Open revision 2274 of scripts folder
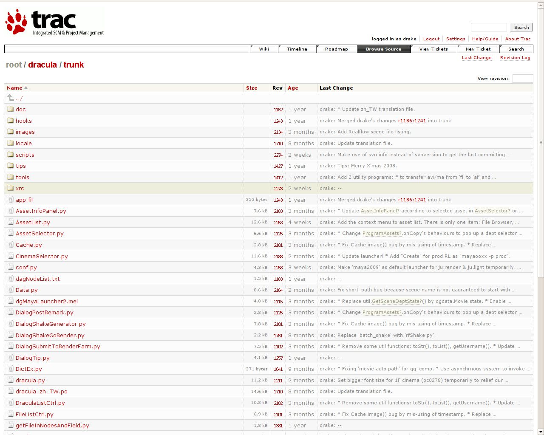 coord(278,155)
